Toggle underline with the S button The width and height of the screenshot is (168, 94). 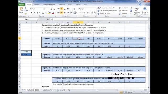[x=37, y=13]
